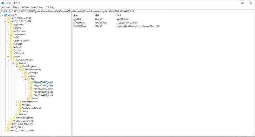This screenshot has width=255, height=137.
Task: Click the MediaResources folder icon
Action: tap(20, 102)
